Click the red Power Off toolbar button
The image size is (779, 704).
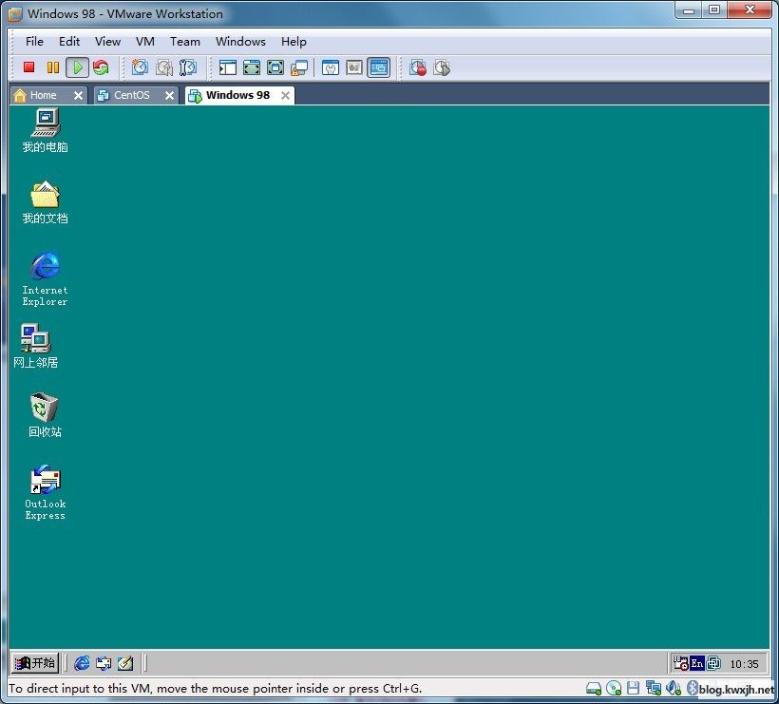[28, 67]
